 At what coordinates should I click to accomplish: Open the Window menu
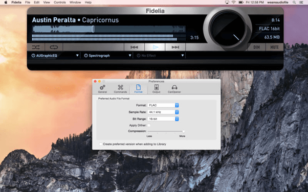point(75,3)
